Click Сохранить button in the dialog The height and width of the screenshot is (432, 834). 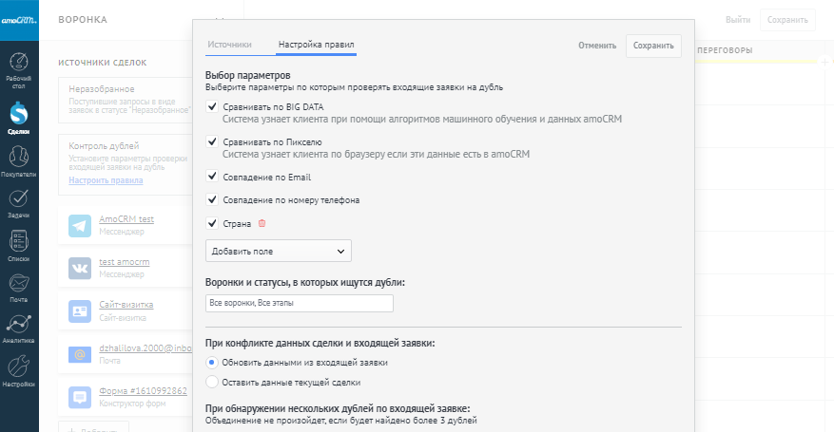point(653,46)
